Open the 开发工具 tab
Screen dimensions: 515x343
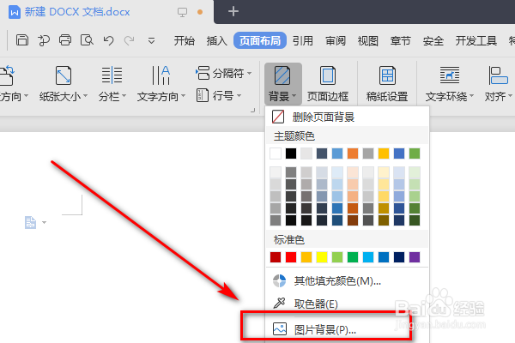pyautogui.click(x=476, y=40)
